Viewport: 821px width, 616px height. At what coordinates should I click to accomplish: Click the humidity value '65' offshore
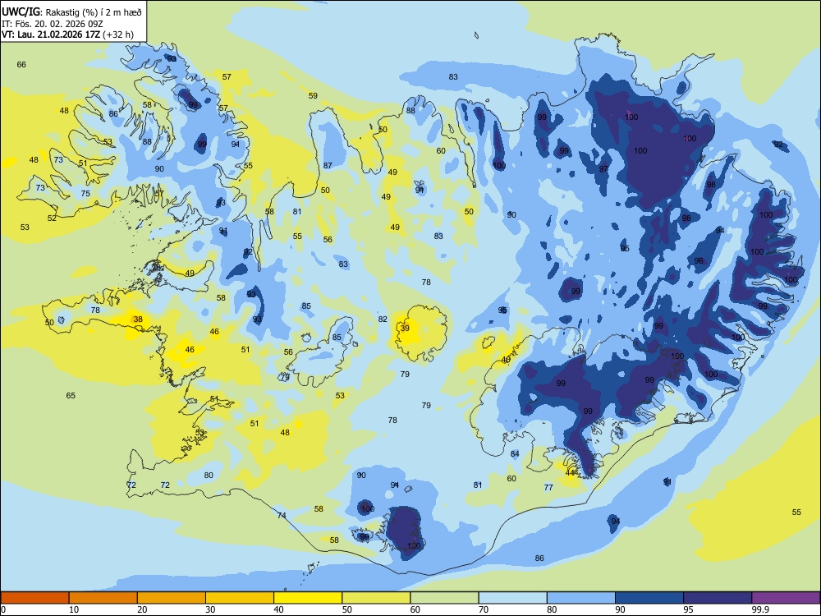tap(71, 396)
